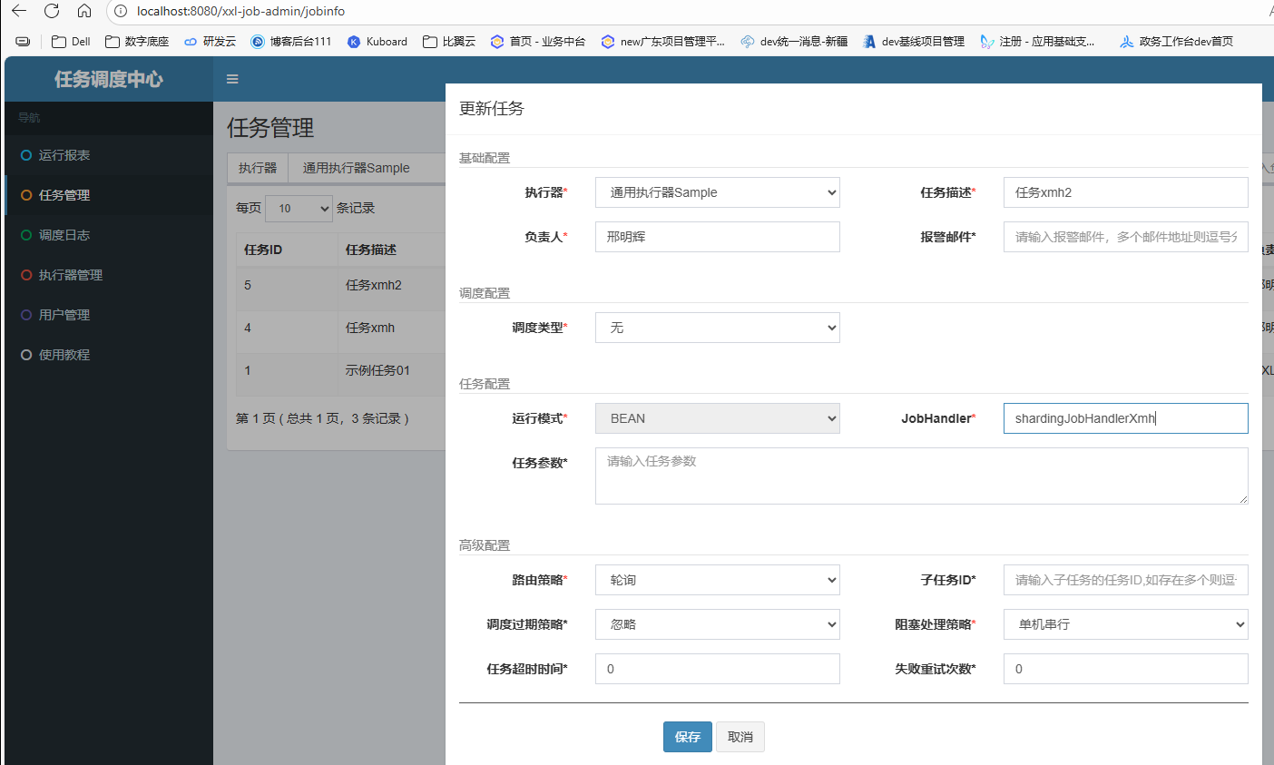Select table row 任务xmh2
The image size is (1274, 765).
point(340,285)
